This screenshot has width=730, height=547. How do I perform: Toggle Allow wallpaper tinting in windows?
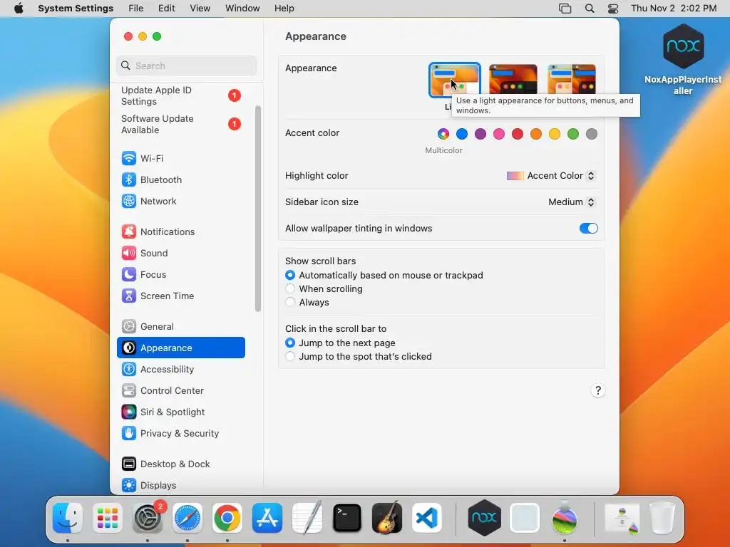tap(588, 229)
